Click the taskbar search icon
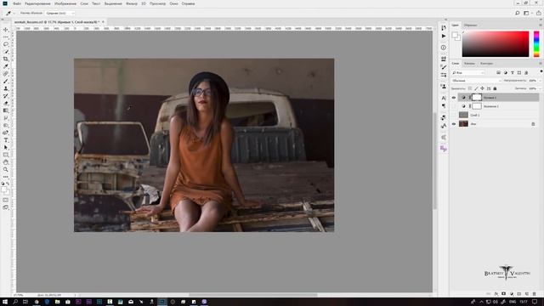The height and width of the screenshot is (306, 544). pos(15,302)
